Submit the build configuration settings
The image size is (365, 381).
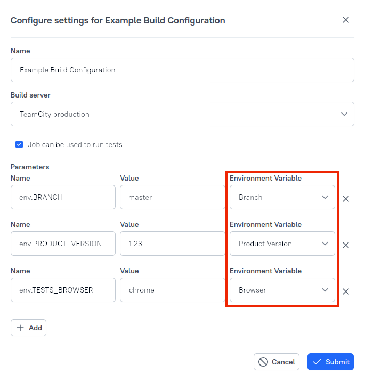[330, 362]
